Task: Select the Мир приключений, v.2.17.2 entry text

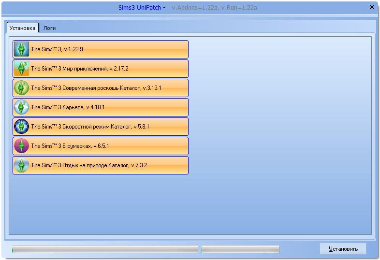Action: click(x=79, y=69)
